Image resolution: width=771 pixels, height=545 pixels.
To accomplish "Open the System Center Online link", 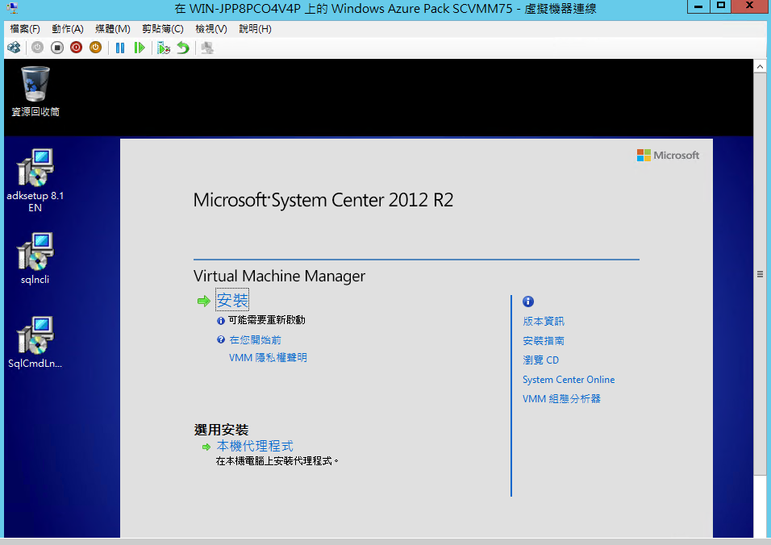I will coord(569,380).
